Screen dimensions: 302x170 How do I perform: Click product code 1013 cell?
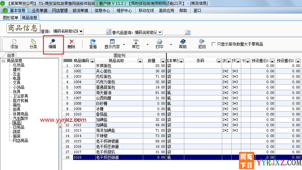(84, 130)
